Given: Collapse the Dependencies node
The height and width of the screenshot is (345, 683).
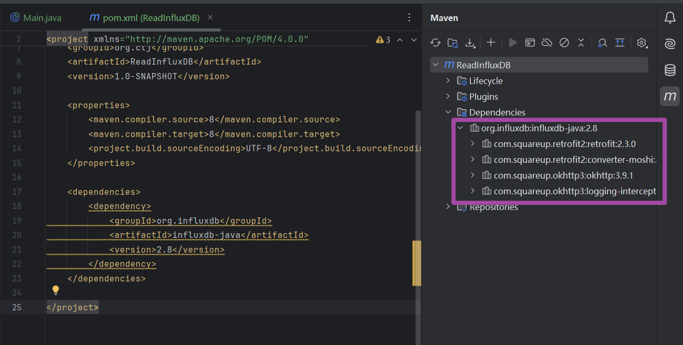Looking at the screenshot, I should click(448, 112).
